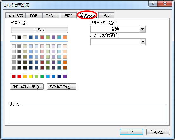The width and height of the screenshot is (175, 140).
Task: Pick the bright yellow swatch
Action: pos(31,76)
